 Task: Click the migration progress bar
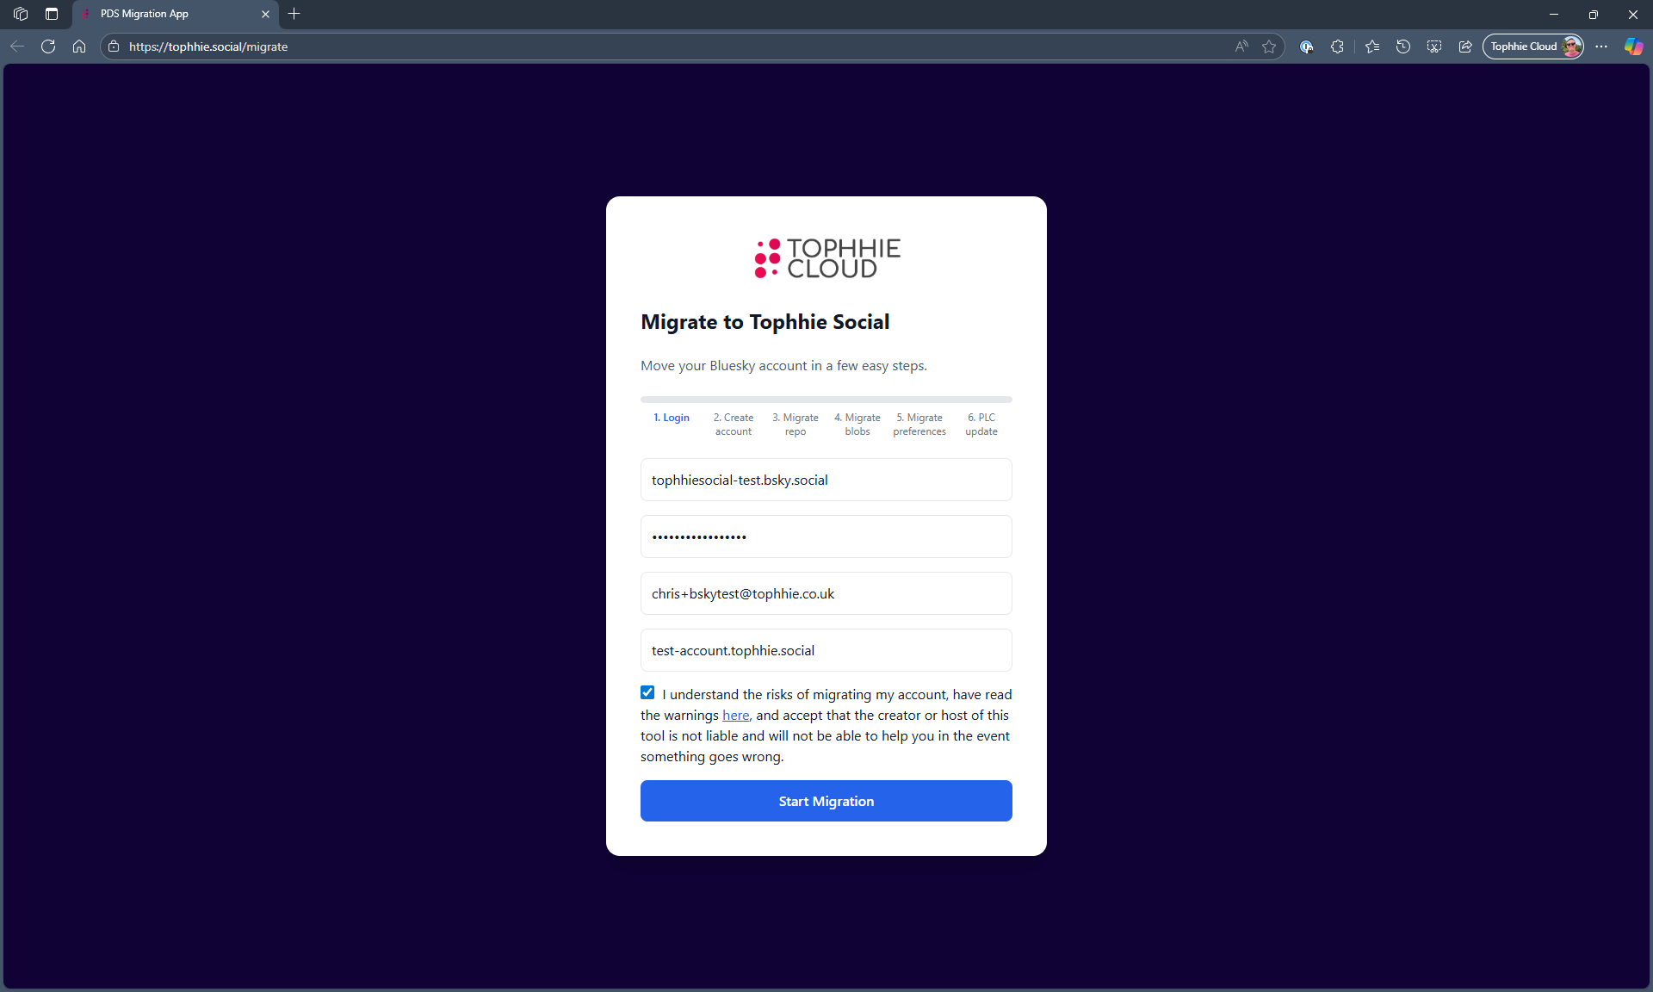coord(826,400)
